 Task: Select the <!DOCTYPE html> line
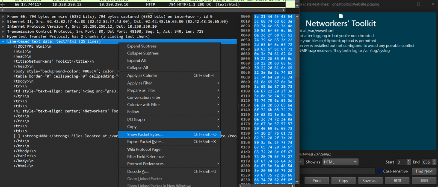[33, 46]
